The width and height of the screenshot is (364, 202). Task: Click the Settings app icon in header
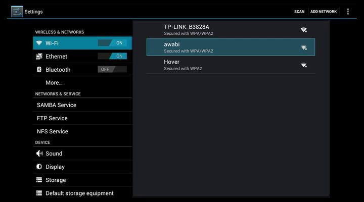point(17,11)
